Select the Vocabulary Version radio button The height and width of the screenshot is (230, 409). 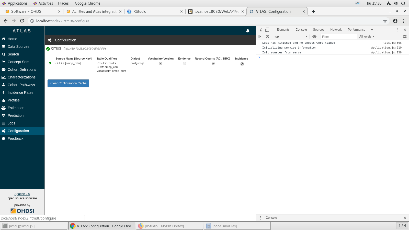[160, 63]
